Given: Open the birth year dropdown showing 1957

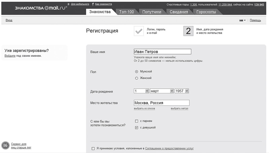Looking at the screenshot, I should pos(182,91).
